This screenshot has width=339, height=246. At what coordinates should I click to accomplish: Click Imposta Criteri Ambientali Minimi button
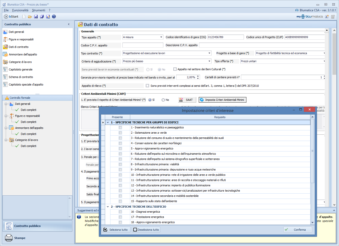tap(222, 100)
